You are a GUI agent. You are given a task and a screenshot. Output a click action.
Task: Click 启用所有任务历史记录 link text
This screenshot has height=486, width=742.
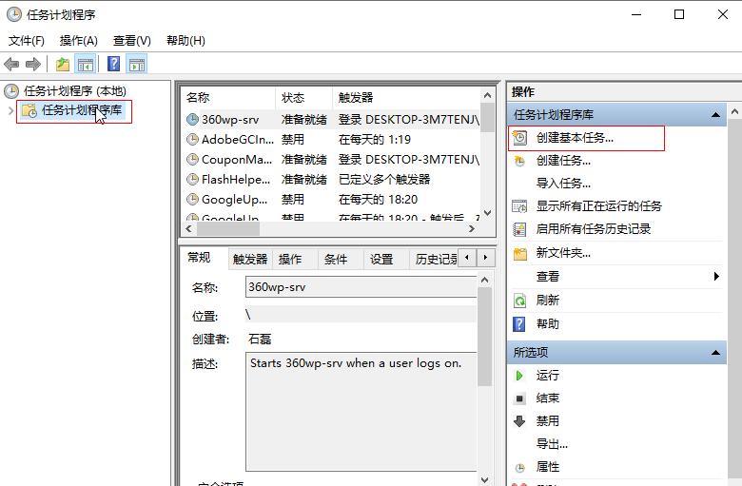tap(594, 229)
